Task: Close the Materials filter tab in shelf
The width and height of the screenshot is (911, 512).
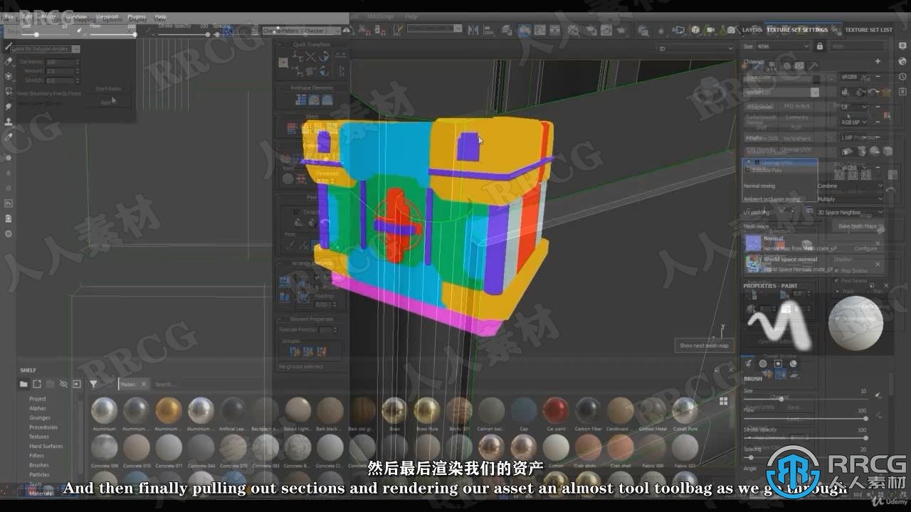Action: 143,384
